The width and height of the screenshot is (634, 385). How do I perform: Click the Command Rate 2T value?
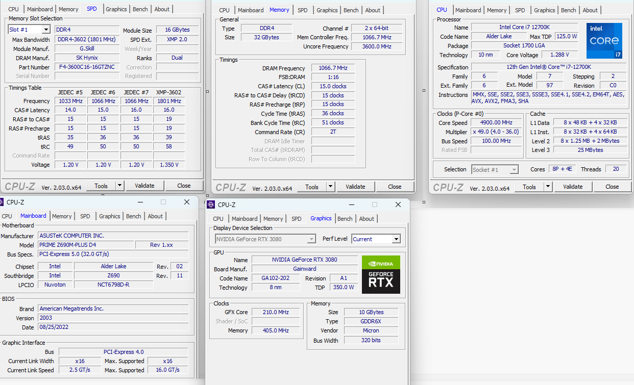pos(333,132)
